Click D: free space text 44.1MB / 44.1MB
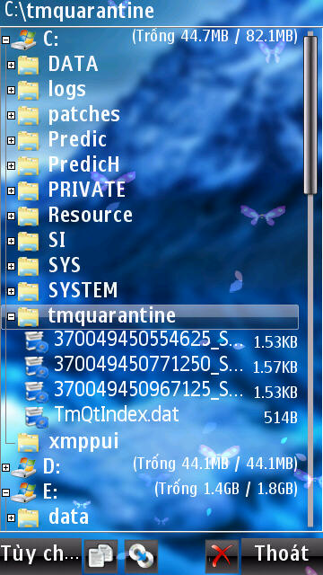Viewport: 323px width, 575px height. click(215, 464)
